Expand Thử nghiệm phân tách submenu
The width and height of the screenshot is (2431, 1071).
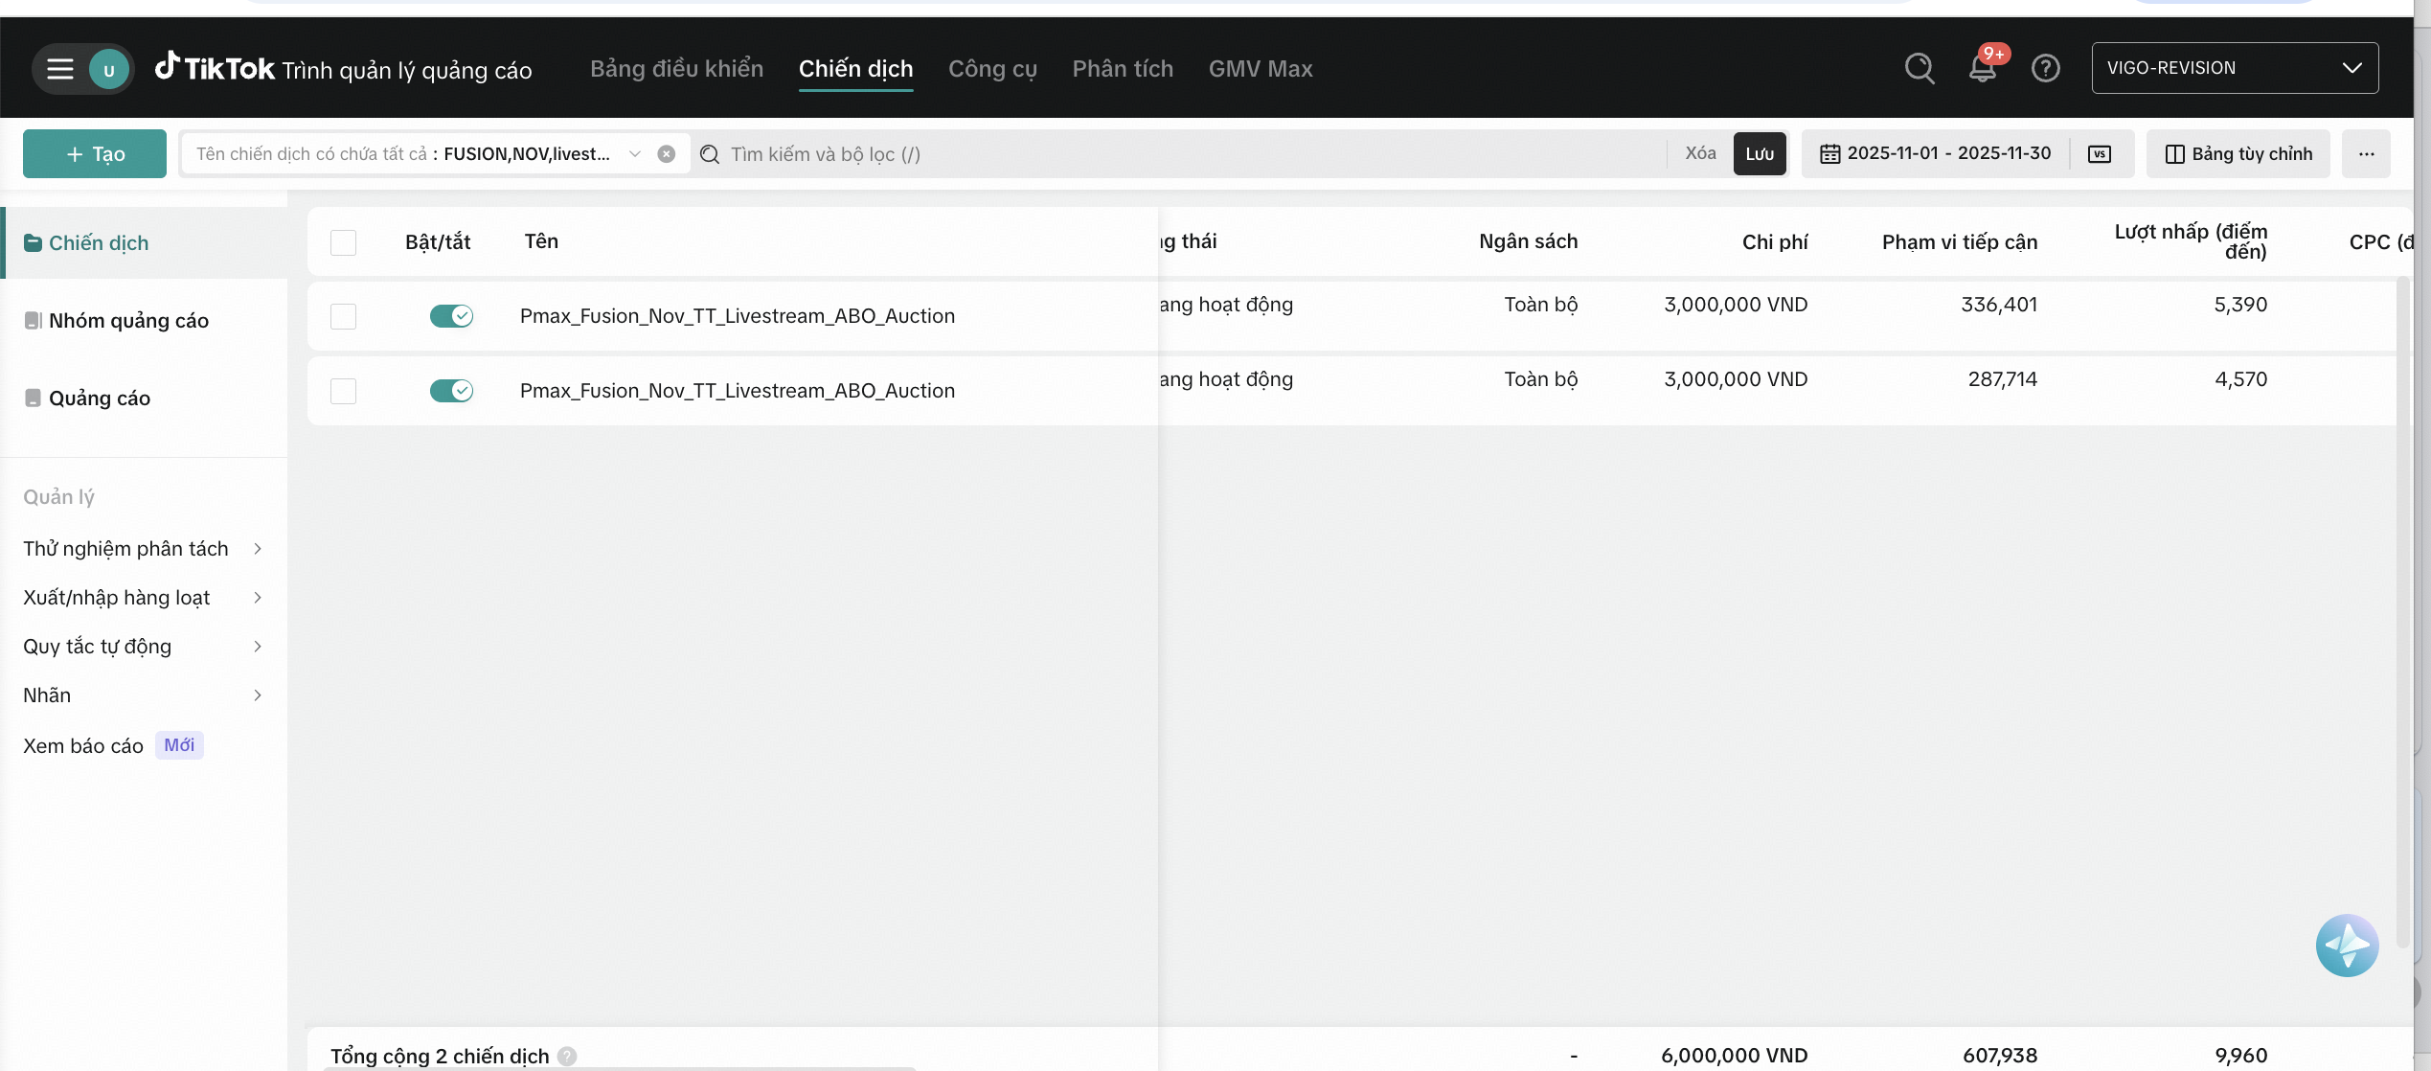(x=142, y=548)
